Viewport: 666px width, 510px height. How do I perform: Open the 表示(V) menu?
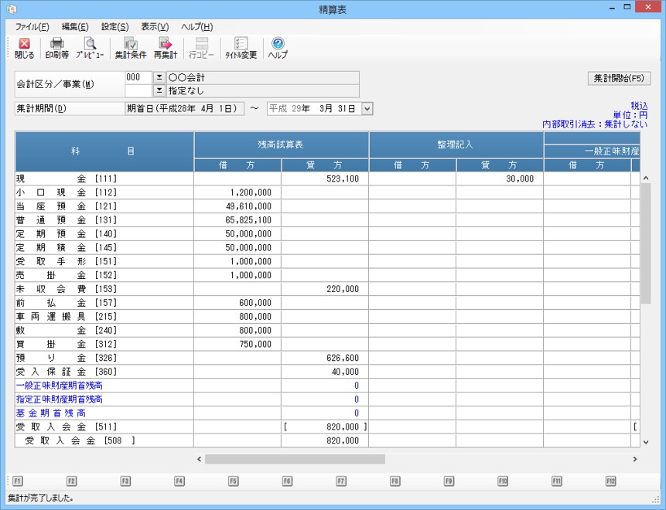[155, 27]
